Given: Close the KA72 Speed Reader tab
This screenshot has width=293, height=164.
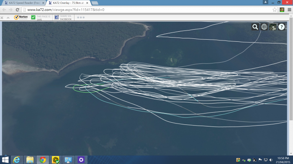Looking at the screenshot, I should click(43, 3).
